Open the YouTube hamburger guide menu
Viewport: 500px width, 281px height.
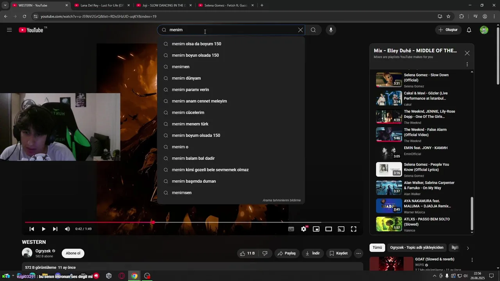[x=9, y=30]
